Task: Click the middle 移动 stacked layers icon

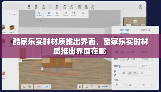Action: [x=130, y=73]
